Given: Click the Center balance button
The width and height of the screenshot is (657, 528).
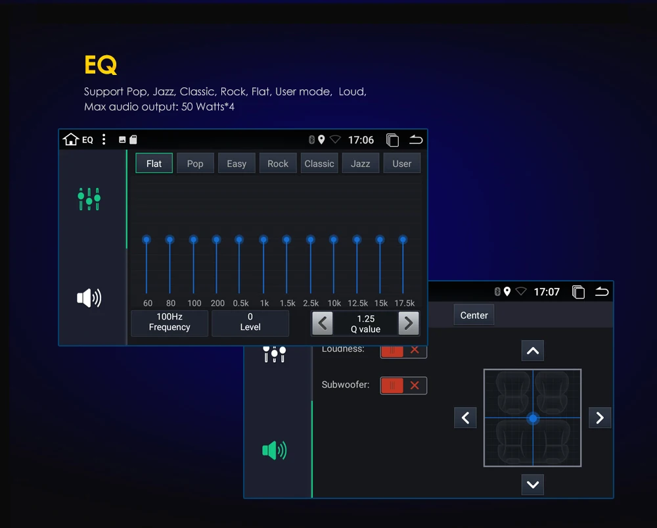Looking at the screenshot, I should click(x=474, y=316).
